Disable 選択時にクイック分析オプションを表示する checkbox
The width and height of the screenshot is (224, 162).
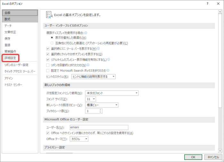48,54
